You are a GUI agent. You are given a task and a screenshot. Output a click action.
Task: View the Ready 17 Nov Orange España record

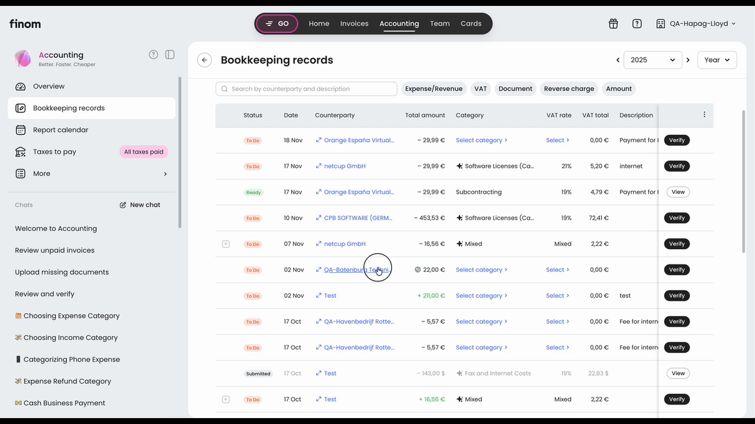tap(678, 192)
